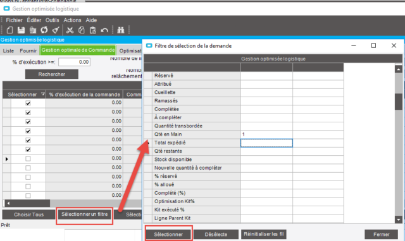Click the filter dialog scroll down arrow

[399, 220]
